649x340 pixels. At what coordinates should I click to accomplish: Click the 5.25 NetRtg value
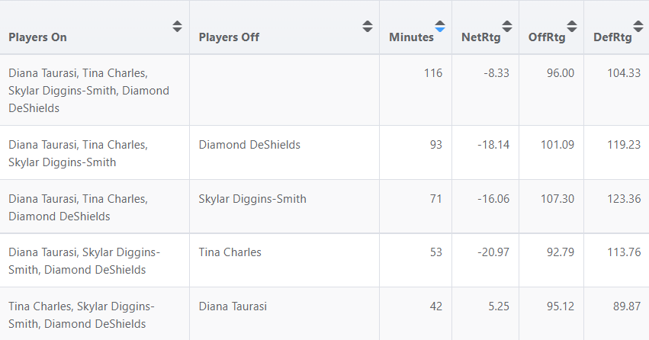pos(499,306)
